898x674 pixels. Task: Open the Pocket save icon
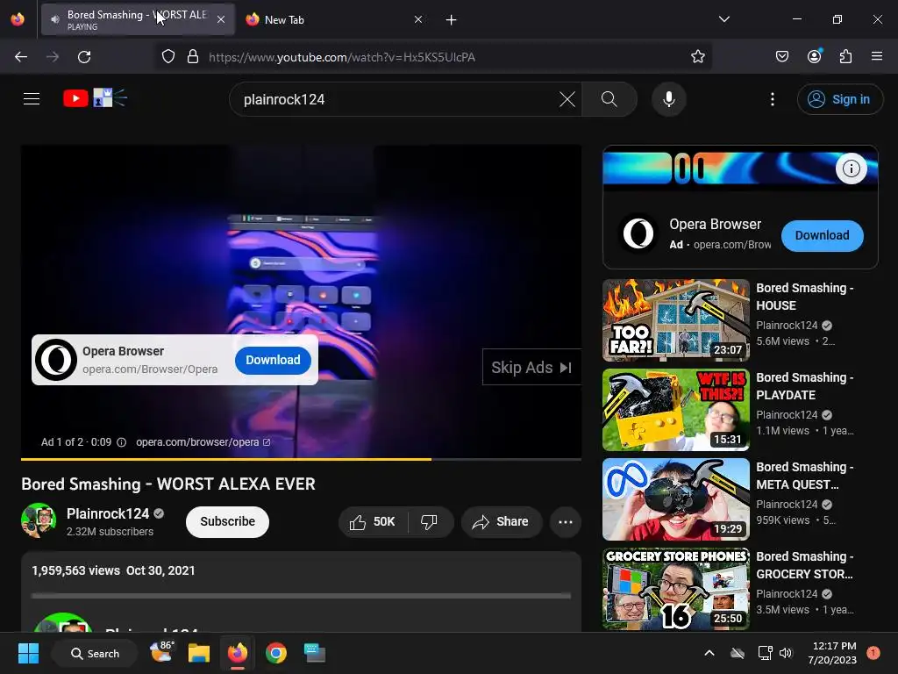coord(781,57)
